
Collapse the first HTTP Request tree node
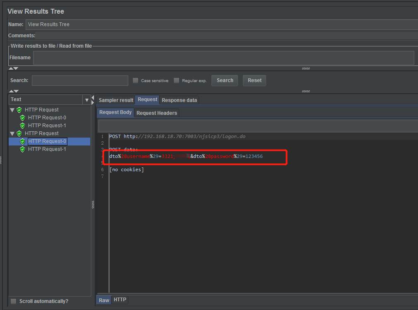tap(12, 110)
